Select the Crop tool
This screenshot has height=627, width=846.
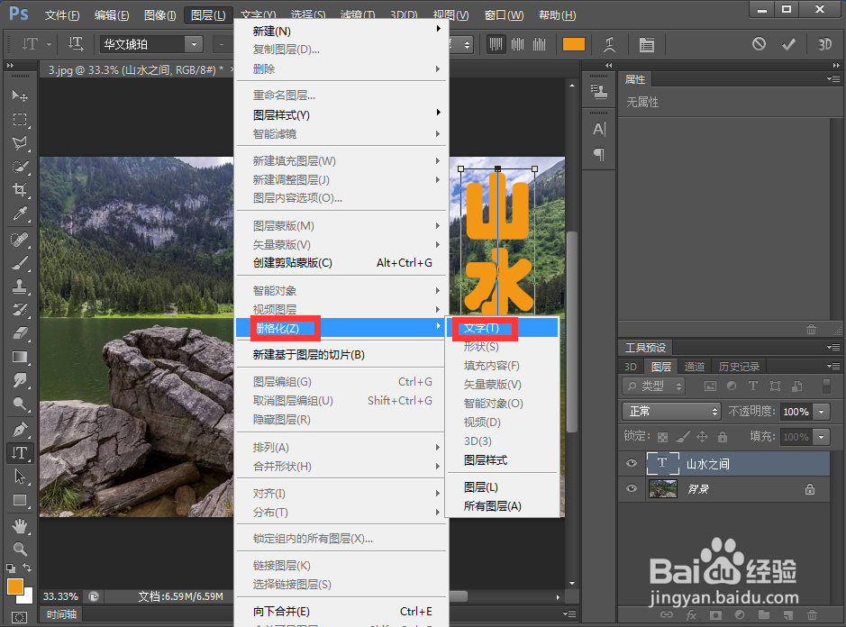click(20, 190)
